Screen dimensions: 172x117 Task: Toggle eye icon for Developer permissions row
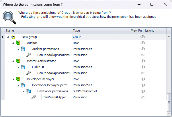pos(142,91)
